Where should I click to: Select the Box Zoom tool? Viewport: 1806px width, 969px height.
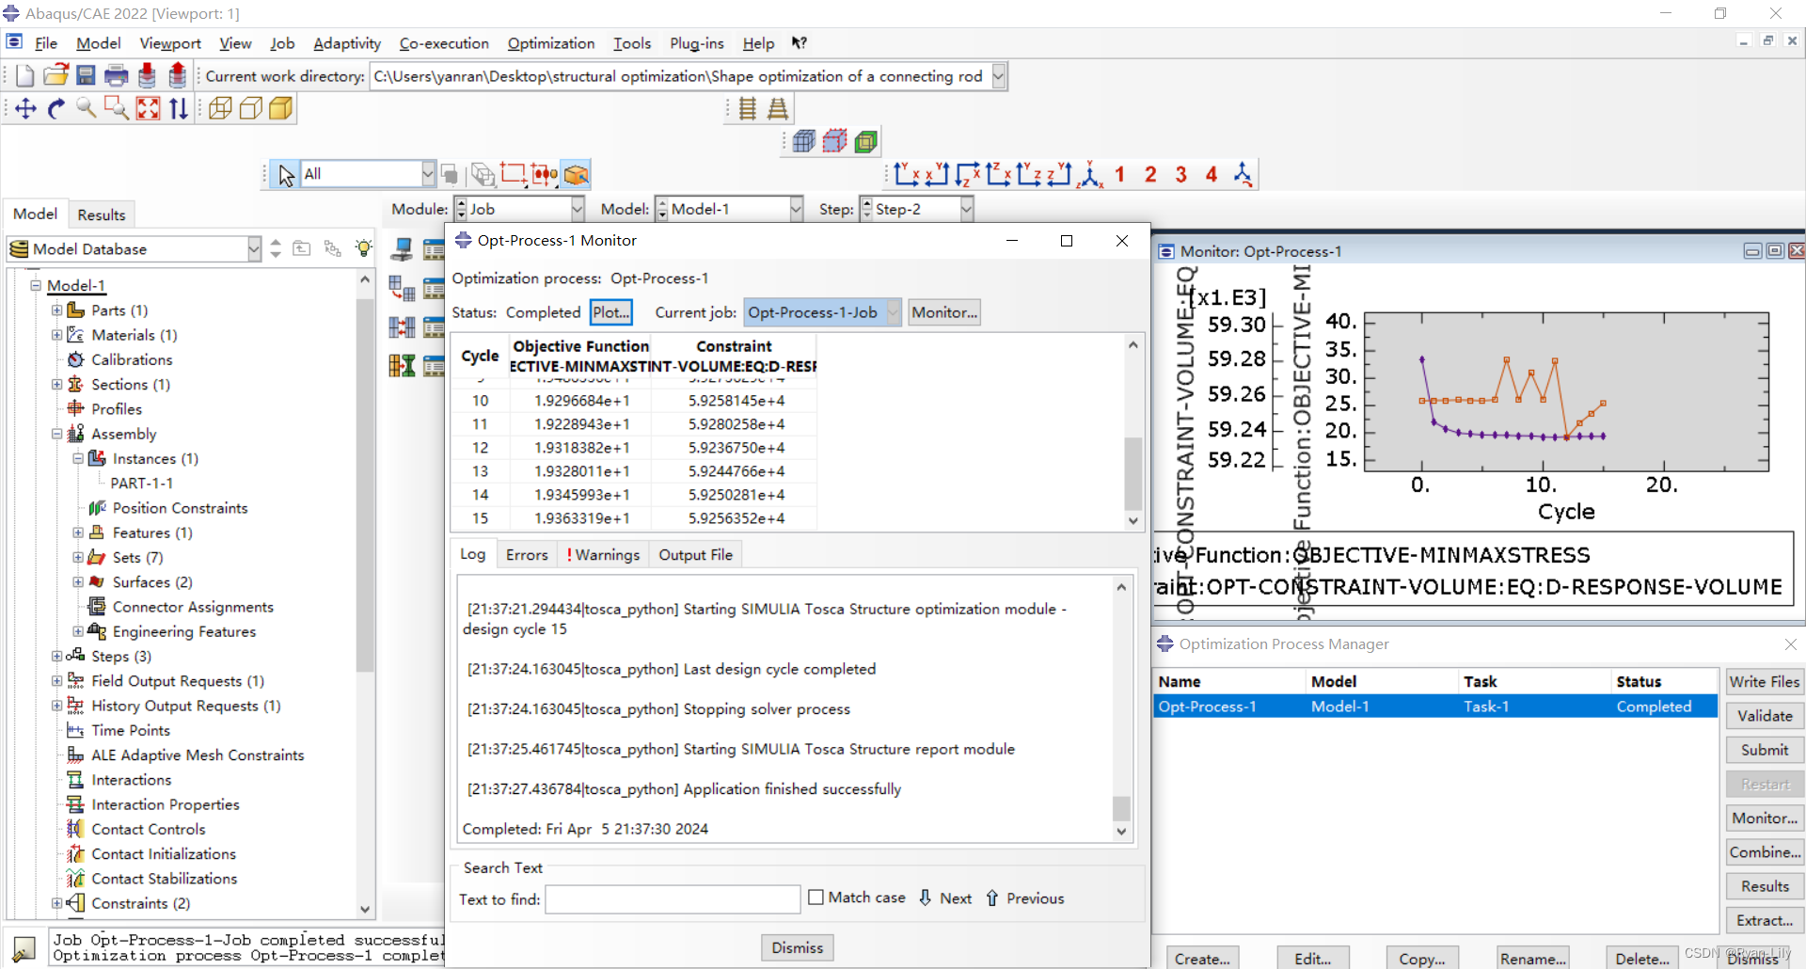(117, 109)
